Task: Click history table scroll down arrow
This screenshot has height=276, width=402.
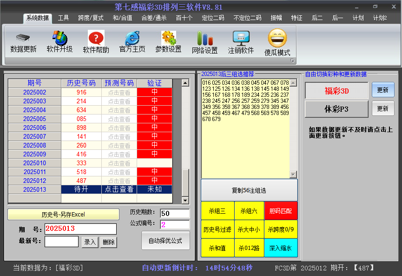Action: [185, 200]
